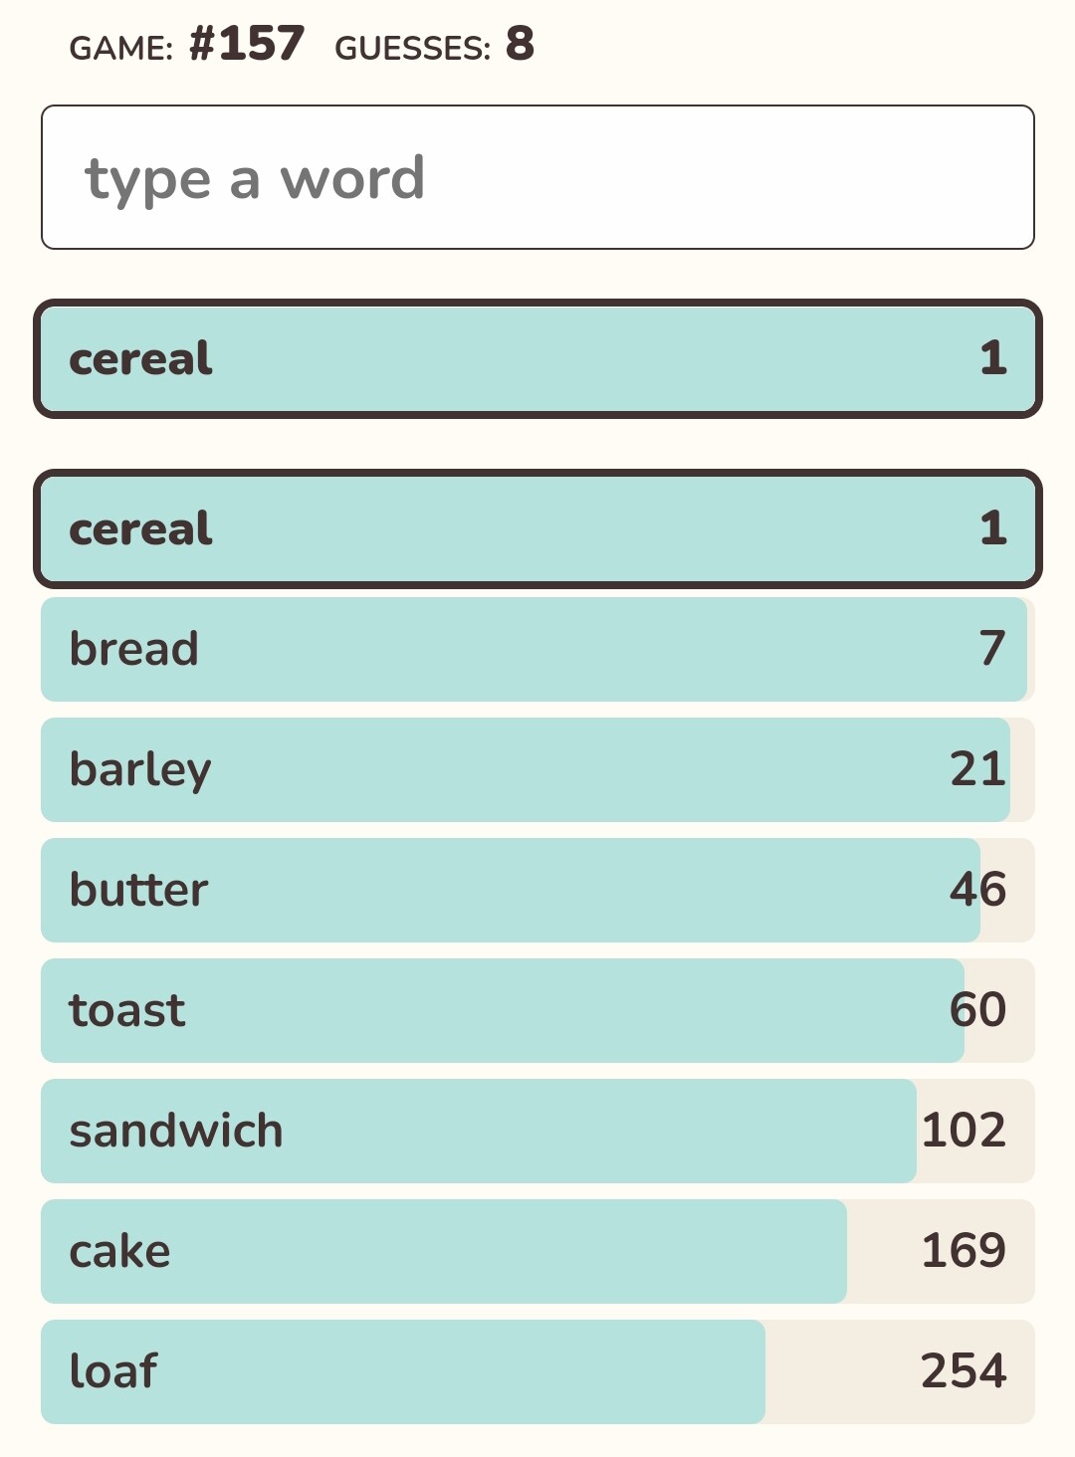Click rank number 46 on butter row
Viewport: 1075px width, 1457px height.
point(977,890)
